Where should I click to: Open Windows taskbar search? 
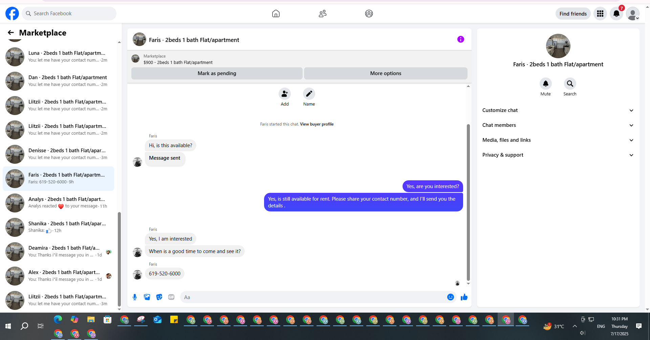[24, 326]
